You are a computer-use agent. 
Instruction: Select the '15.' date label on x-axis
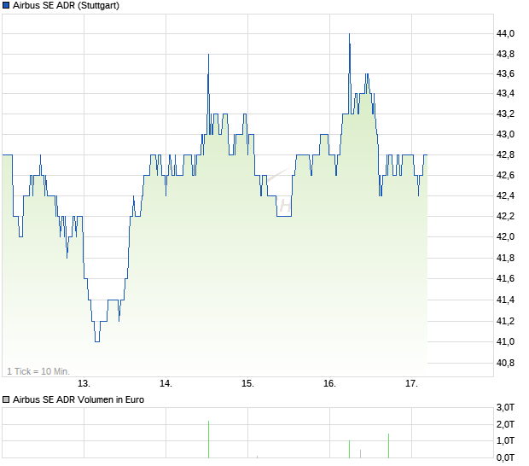(x=247, y=384)
